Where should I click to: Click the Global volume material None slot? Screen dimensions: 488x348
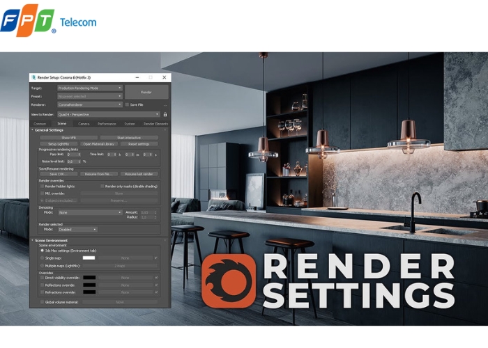pyautogui.click(x=120, y=302)
